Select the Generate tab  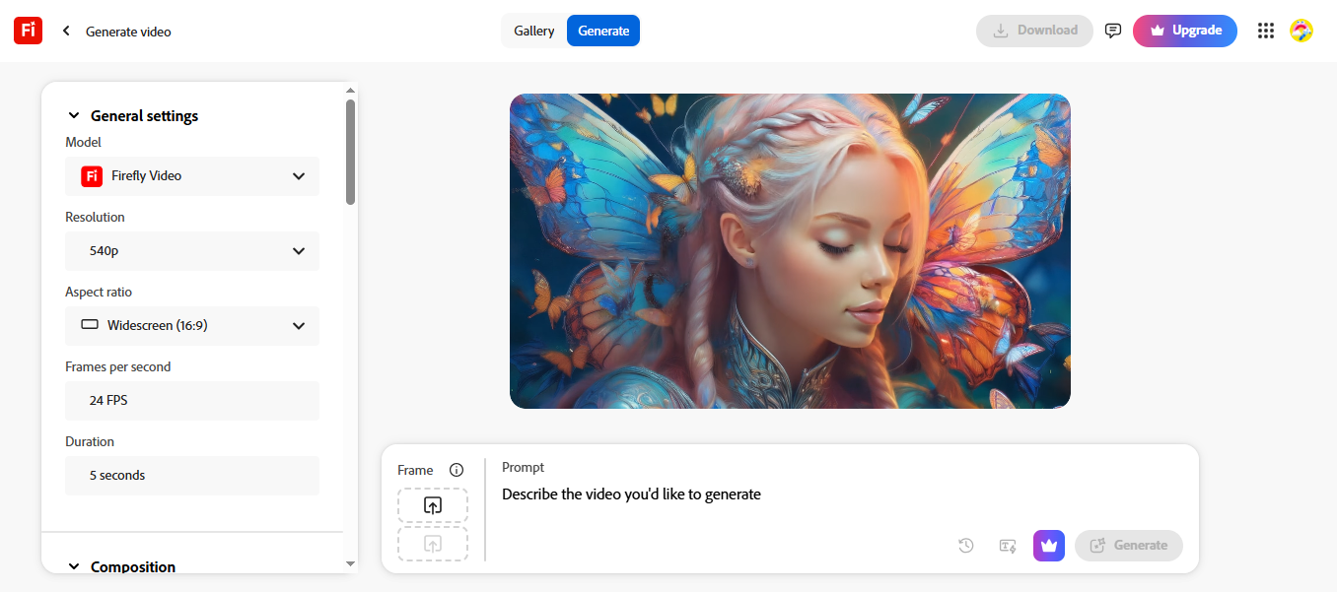[603, 31]
